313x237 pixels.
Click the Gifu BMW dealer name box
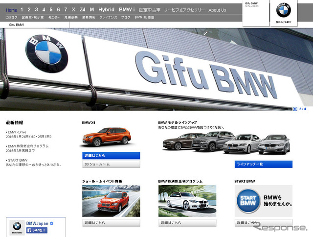pyautogui.click(x=256, y=13)
